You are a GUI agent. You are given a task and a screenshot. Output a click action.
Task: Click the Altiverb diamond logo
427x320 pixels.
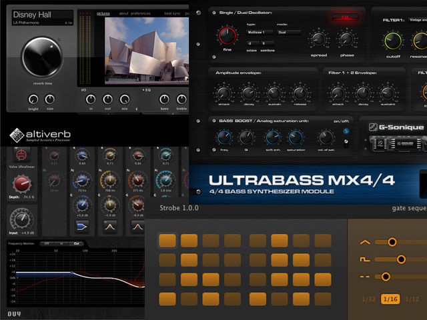coord(17,135)
